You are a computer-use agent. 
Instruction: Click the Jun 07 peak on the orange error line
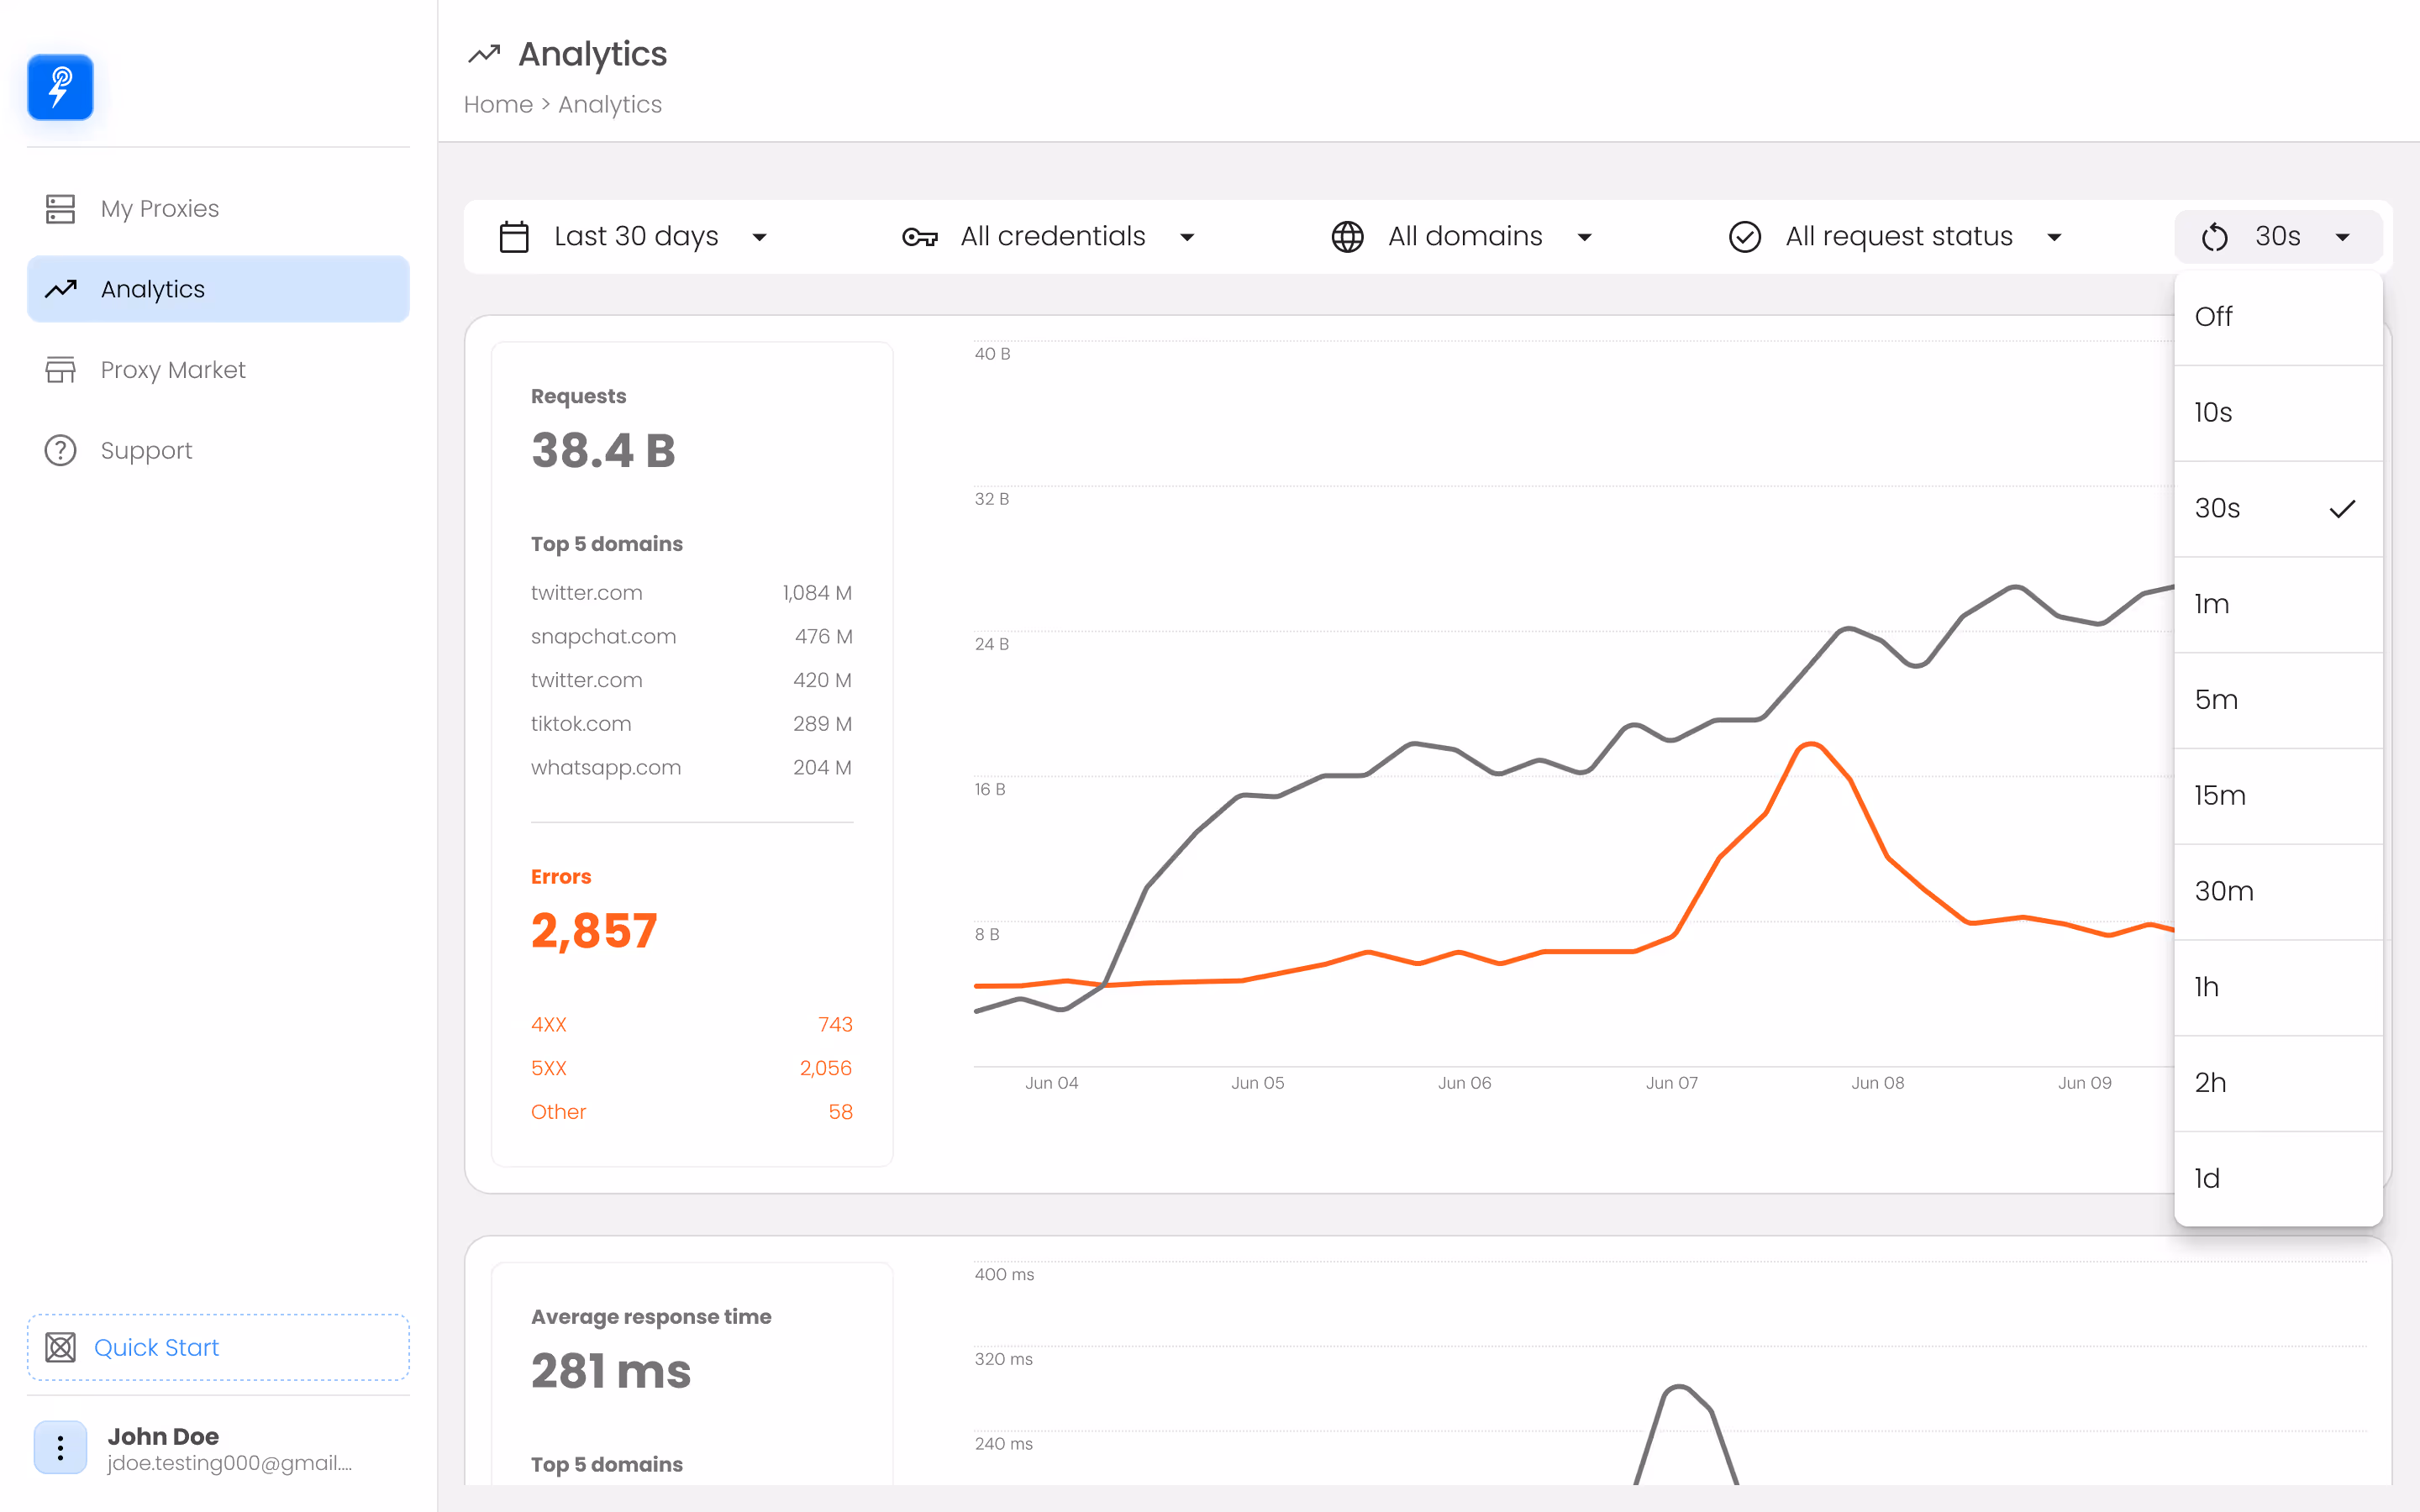click(1810, 744)
